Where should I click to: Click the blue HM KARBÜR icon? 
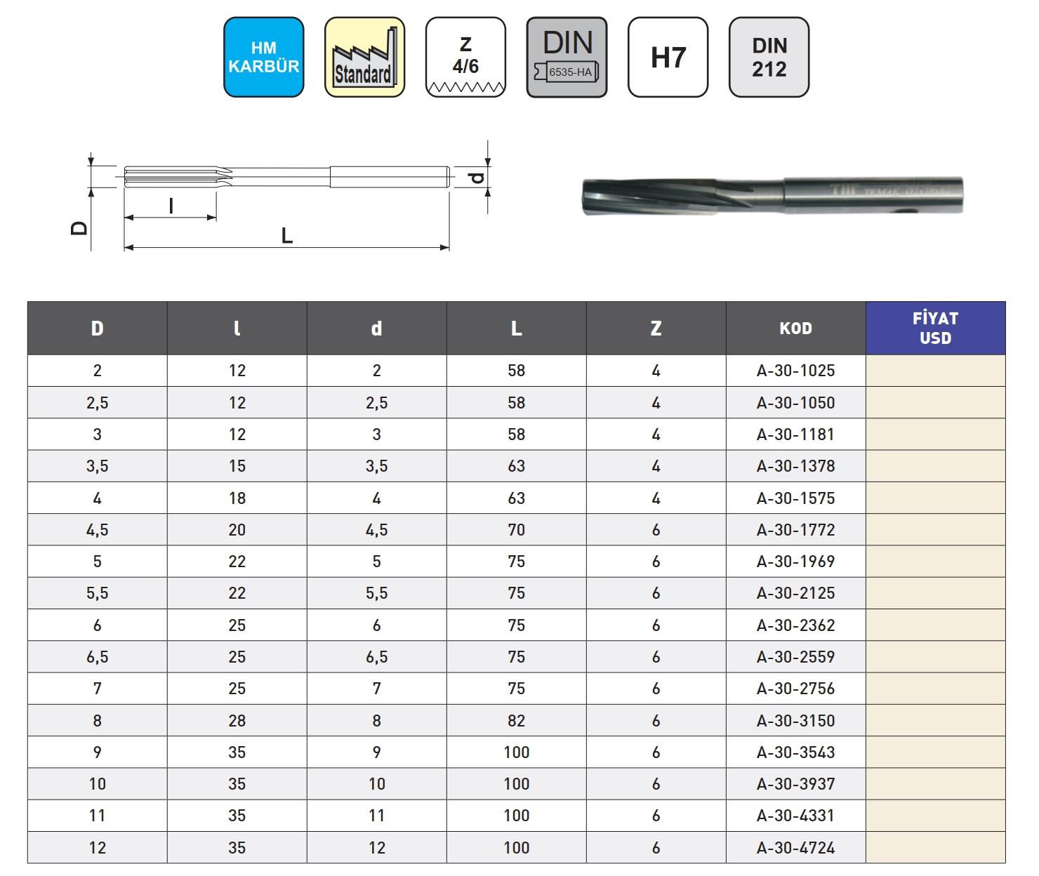264,58
